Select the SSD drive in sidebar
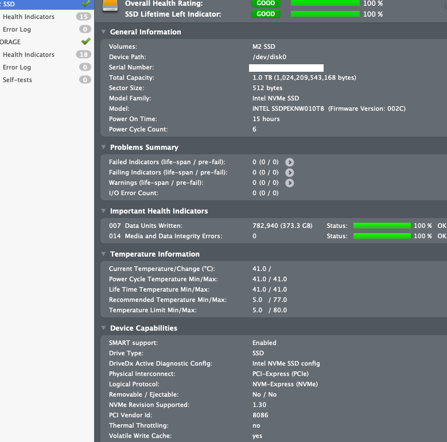The height and width of the screenshot is (442, 447). [x=47, y=4]
